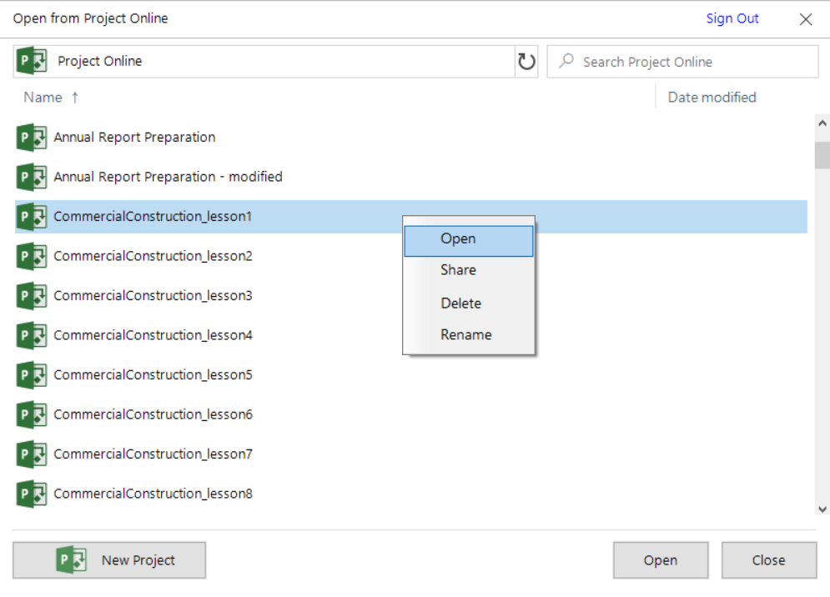Click the CommercialConstruction_lesson5 project icon

point(31,374)
